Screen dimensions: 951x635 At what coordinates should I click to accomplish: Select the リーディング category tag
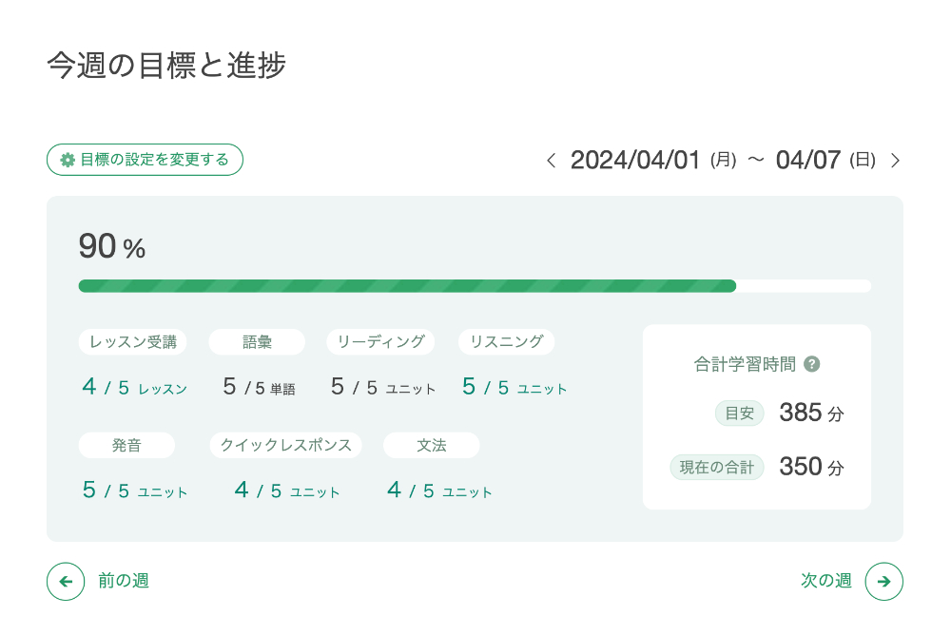pyautogui.click(x=380, y=342)
